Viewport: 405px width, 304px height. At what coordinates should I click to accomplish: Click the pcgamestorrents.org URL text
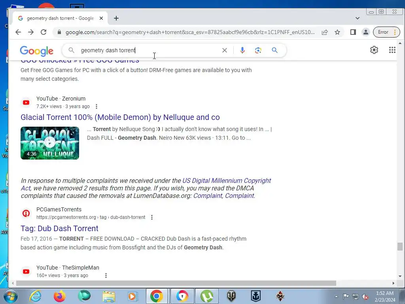pyautogui.click(x=91, y=217)
